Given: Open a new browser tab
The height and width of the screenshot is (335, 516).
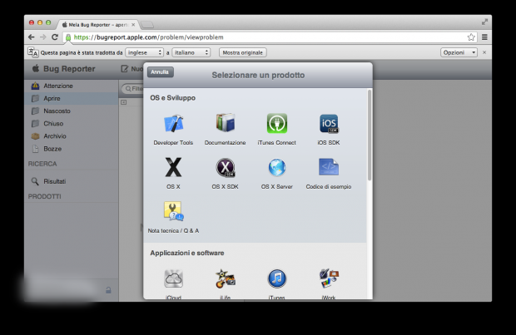Looking at the screenshot, I should click(147, 25).
